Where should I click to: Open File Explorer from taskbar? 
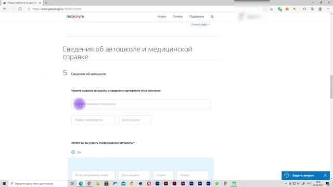[98, 183]
